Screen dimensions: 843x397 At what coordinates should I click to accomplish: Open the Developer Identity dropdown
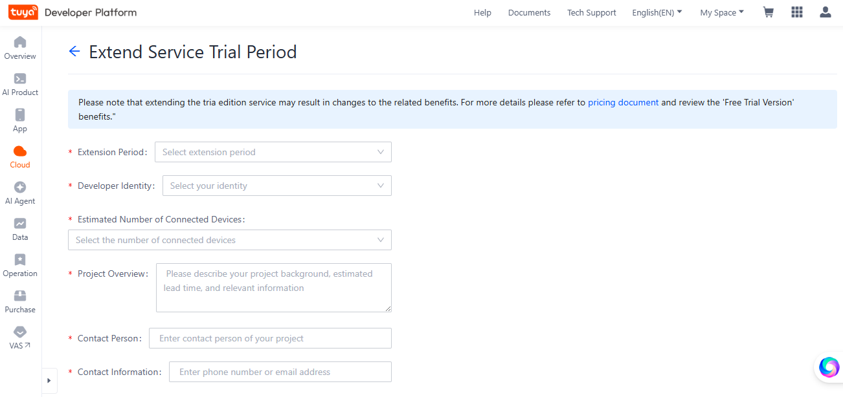click(x=277, y=186)
